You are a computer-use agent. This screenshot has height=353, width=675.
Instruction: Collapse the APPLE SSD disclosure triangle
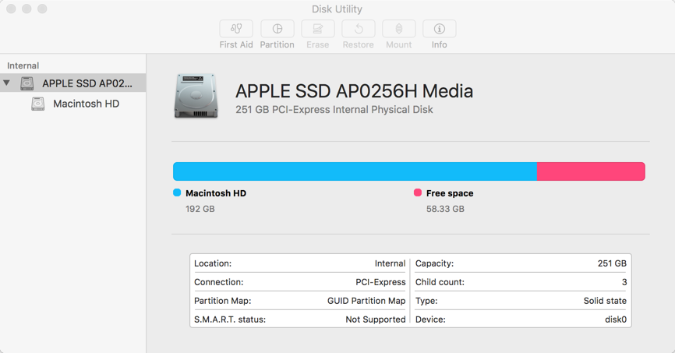7,83
